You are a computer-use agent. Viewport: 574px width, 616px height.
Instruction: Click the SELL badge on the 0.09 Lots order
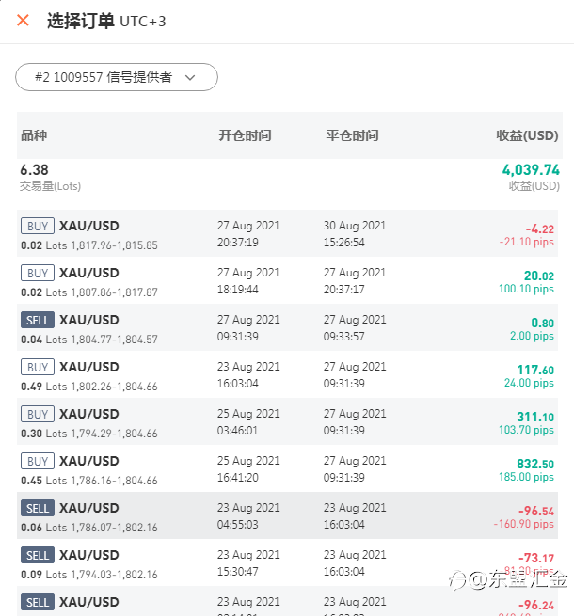38,555
